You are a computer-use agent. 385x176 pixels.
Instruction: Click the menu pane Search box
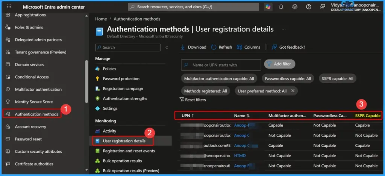128,48
